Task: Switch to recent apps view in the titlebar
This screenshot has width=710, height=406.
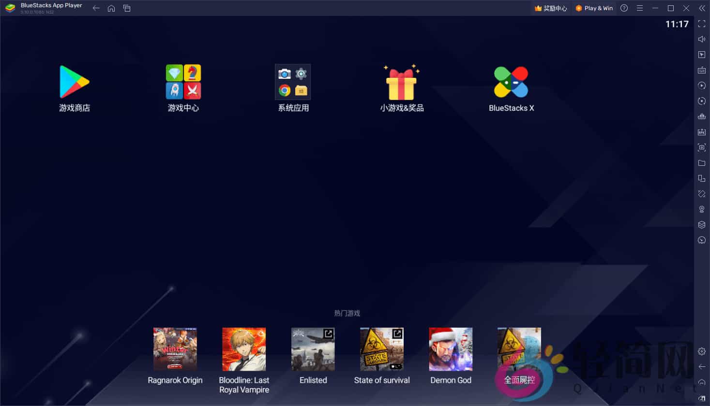Action: tap(127, 8)
